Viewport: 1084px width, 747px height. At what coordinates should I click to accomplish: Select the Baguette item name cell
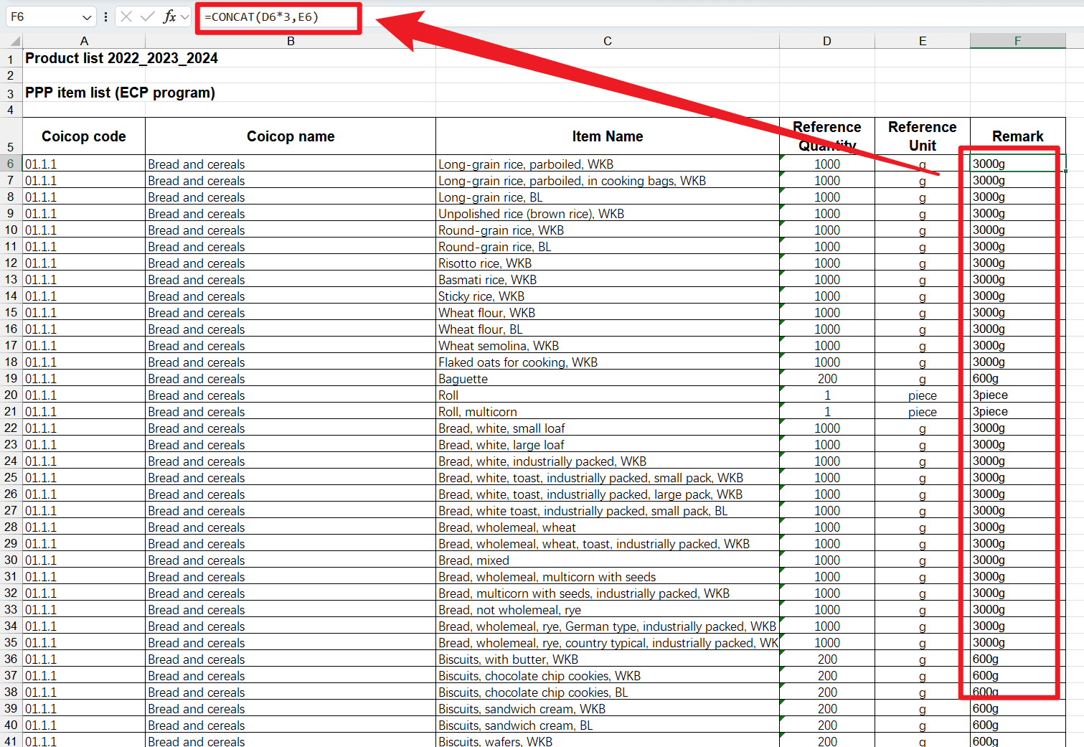click(607, 379)
